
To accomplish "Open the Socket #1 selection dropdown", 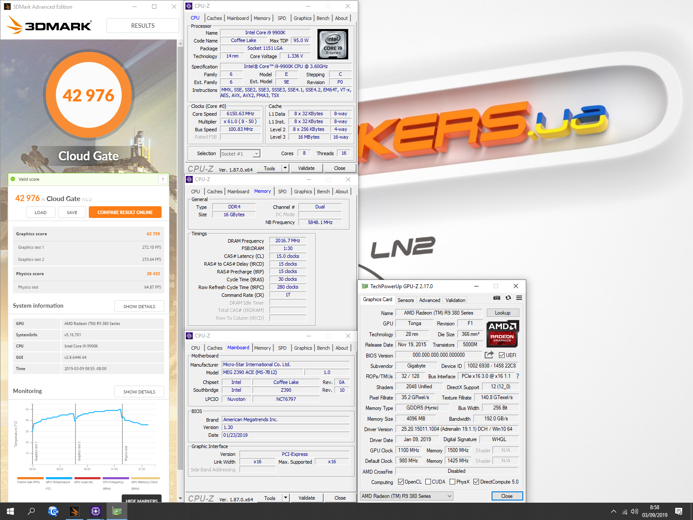I will [x=256, y=154].
